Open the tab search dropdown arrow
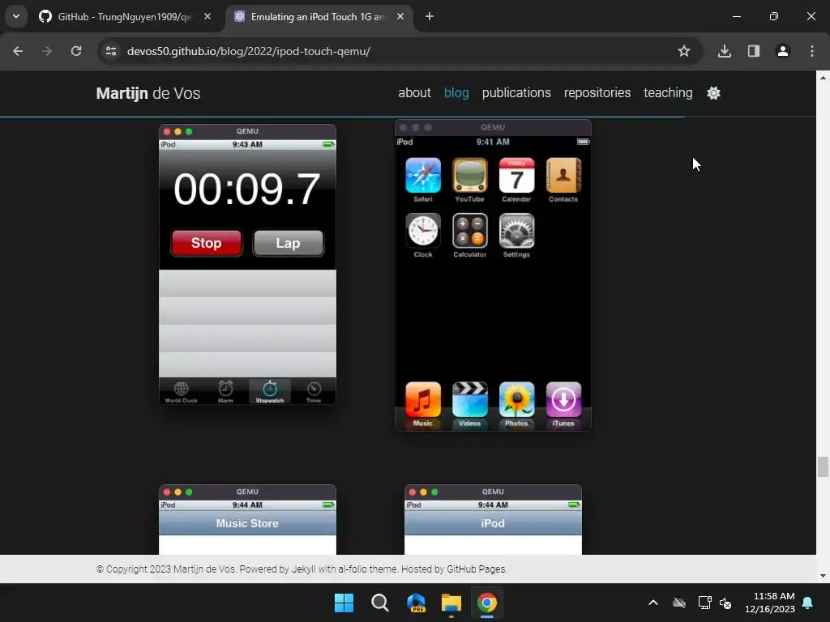The image size is (830, 622). tap(16, 16)
